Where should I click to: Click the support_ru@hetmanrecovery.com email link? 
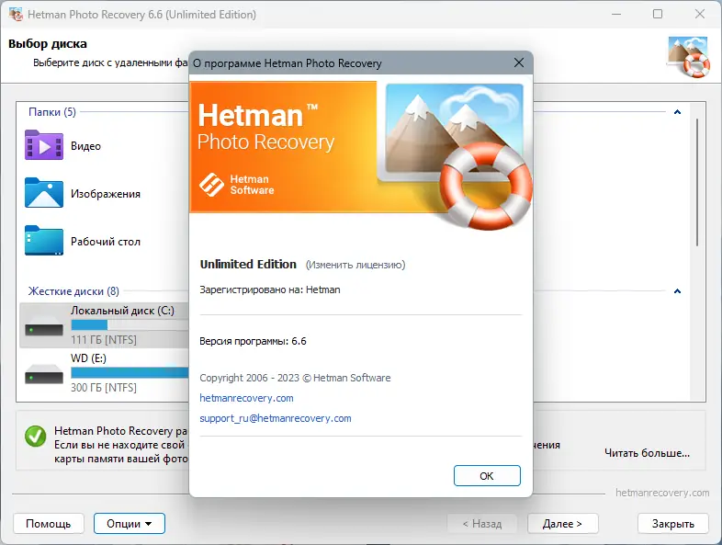(x=276, y=418)
